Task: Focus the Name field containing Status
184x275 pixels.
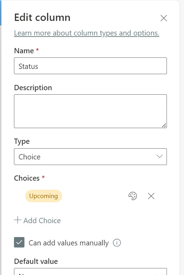Action: click(x=90, y=66)
